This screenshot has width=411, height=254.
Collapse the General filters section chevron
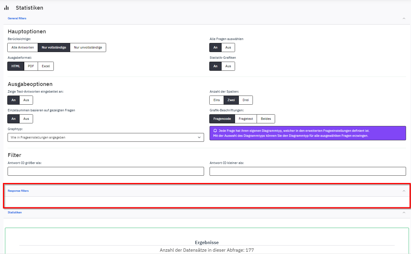tap(404, 18)
